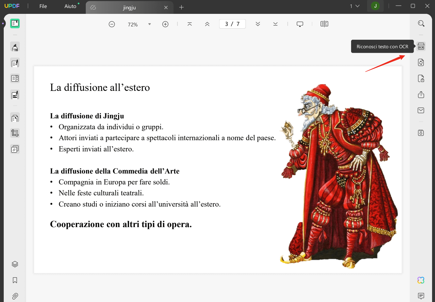Expand the zoom level dropdown
Image resolution: width=435 pixels, height=302 pixels.
pyautogui.click(x=150, y=24)
